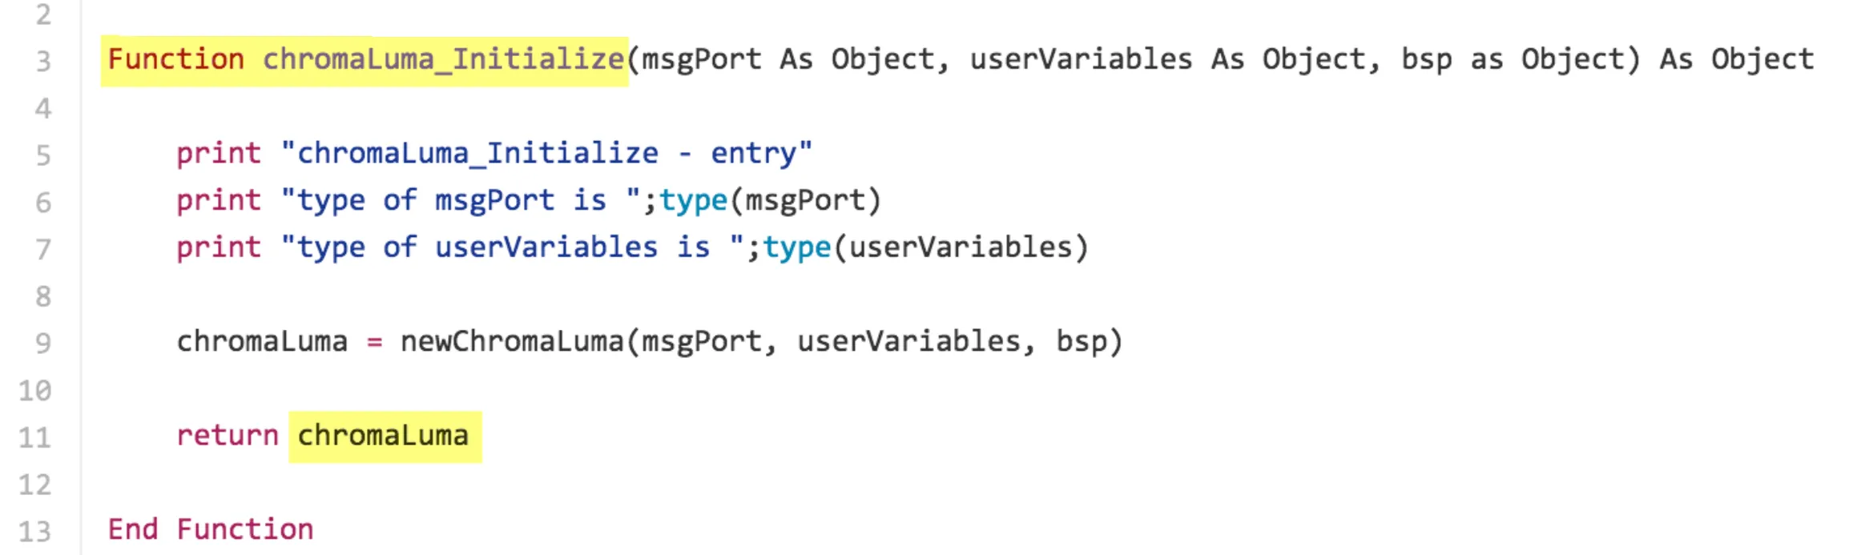Image resolution: width=1853 pixels, height=555 pixels.
Task: Place cursor on End Function line
Action: pos(211,529)
